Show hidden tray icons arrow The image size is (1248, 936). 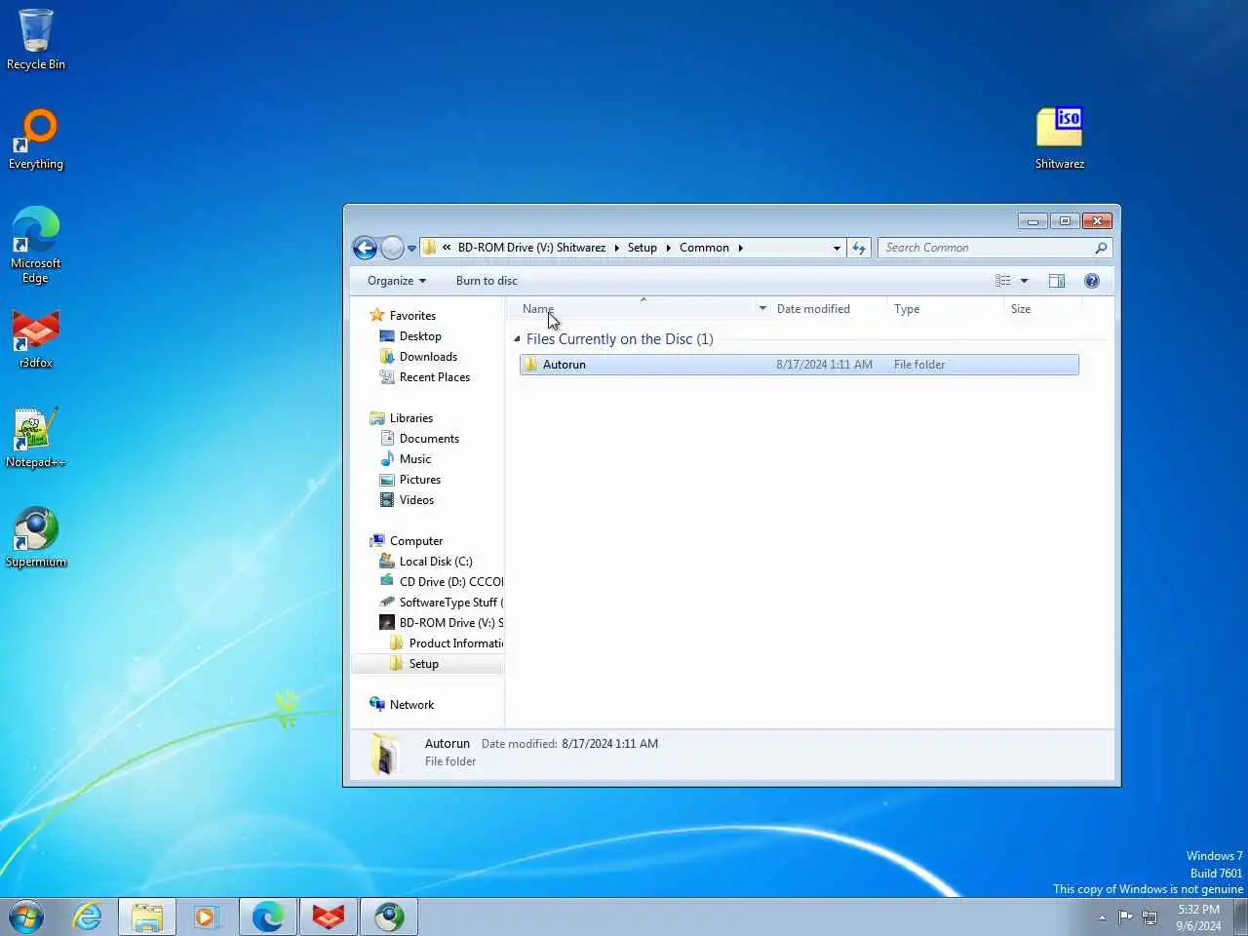1102,917
